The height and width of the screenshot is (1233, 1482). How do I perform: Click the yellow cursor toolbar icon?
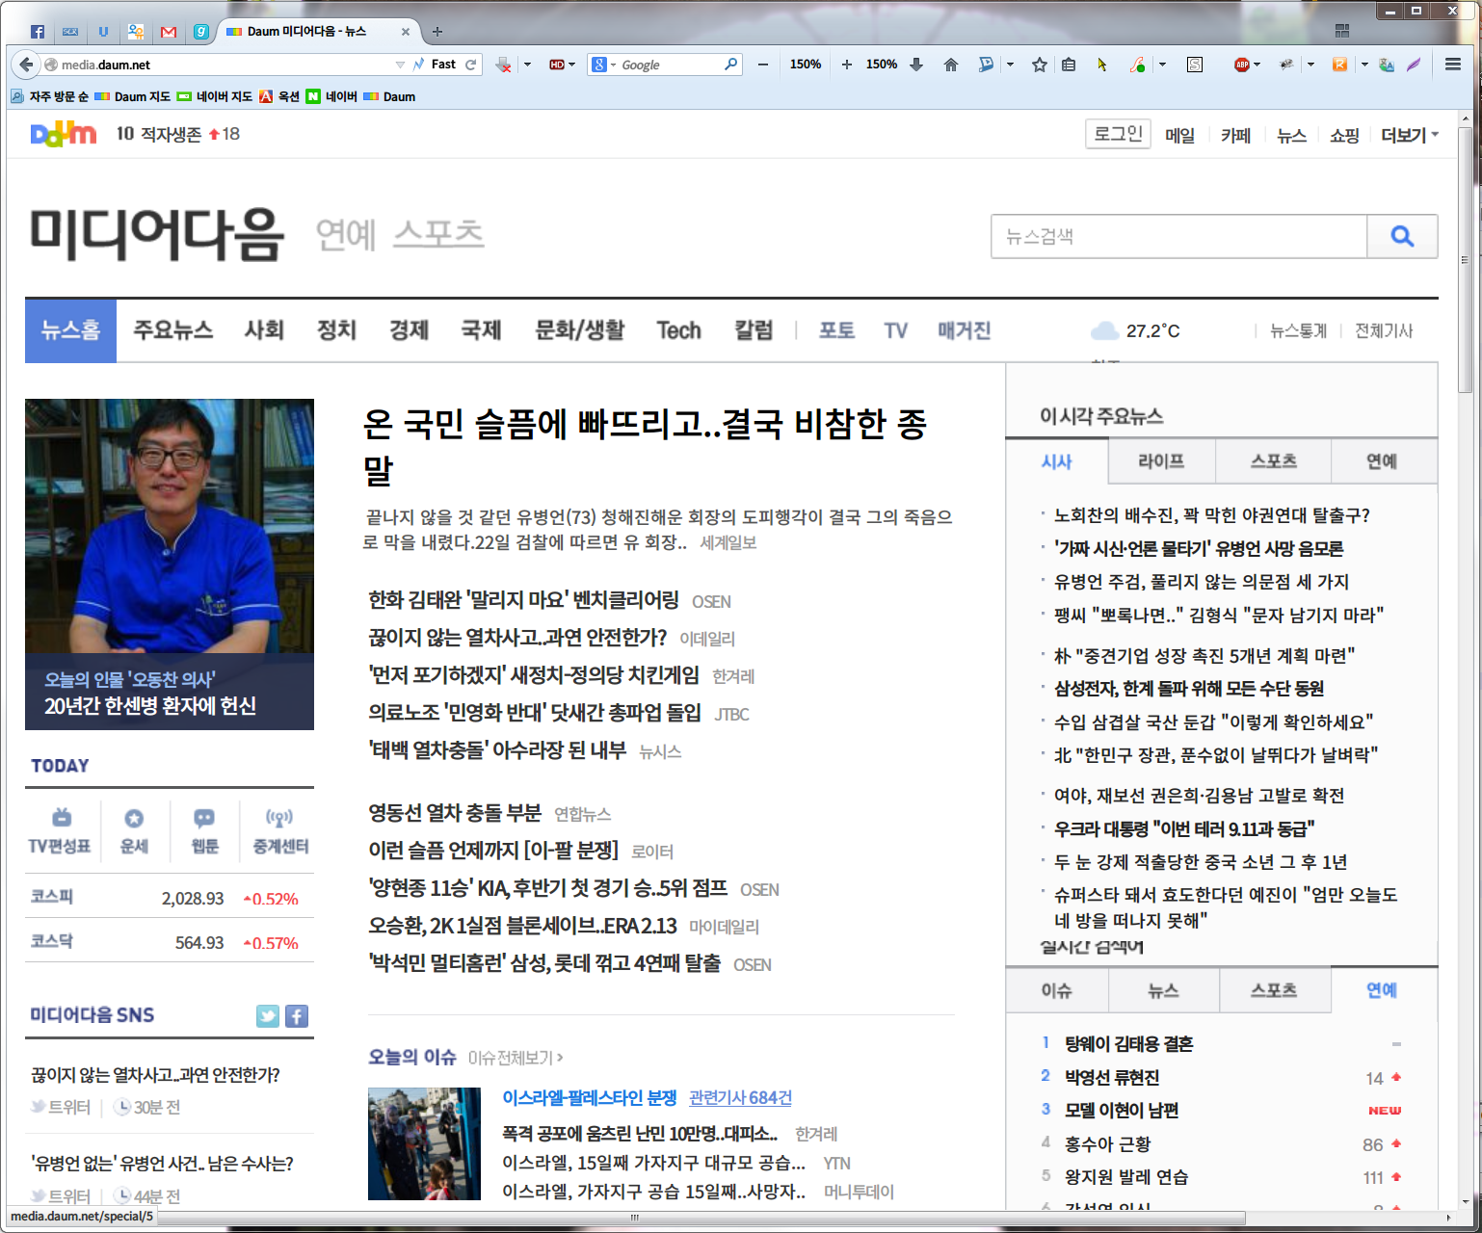tap(1102, 65)
